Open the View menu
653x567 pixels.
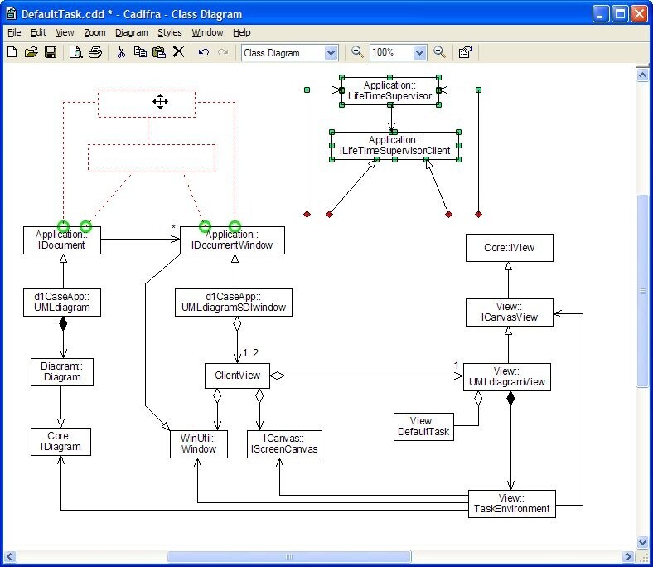tap(65, 32)
